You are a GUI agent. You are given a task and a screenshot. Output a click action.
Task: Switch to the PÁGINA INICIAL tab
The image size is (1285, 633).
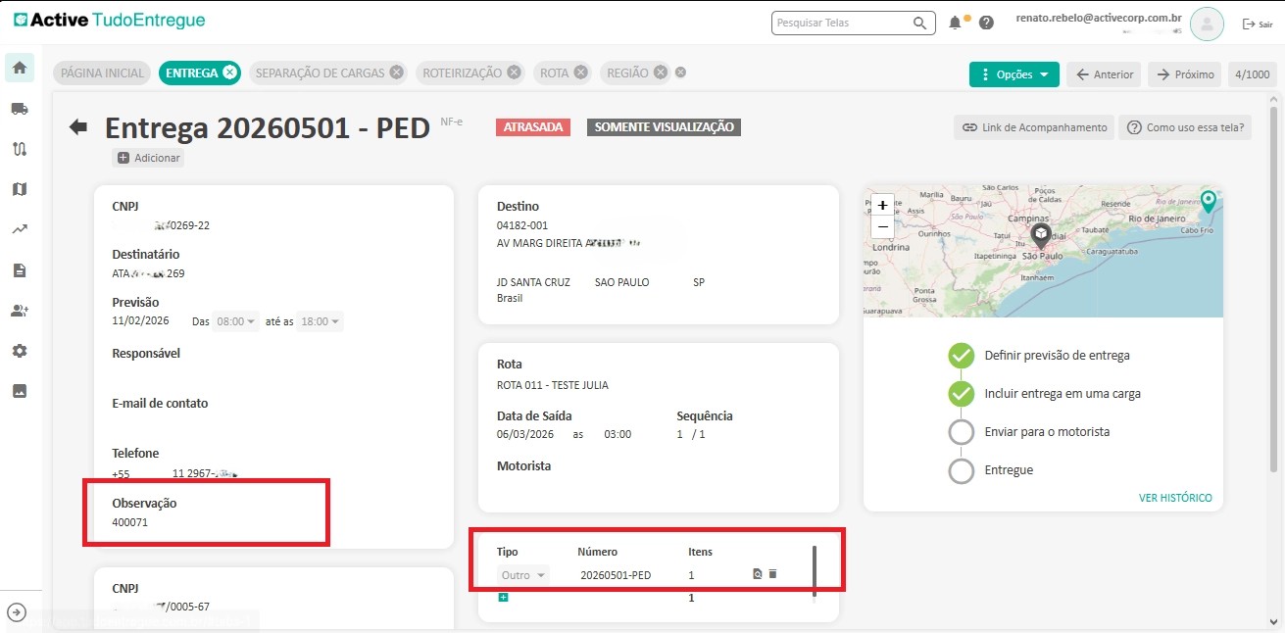pos(103,73)
